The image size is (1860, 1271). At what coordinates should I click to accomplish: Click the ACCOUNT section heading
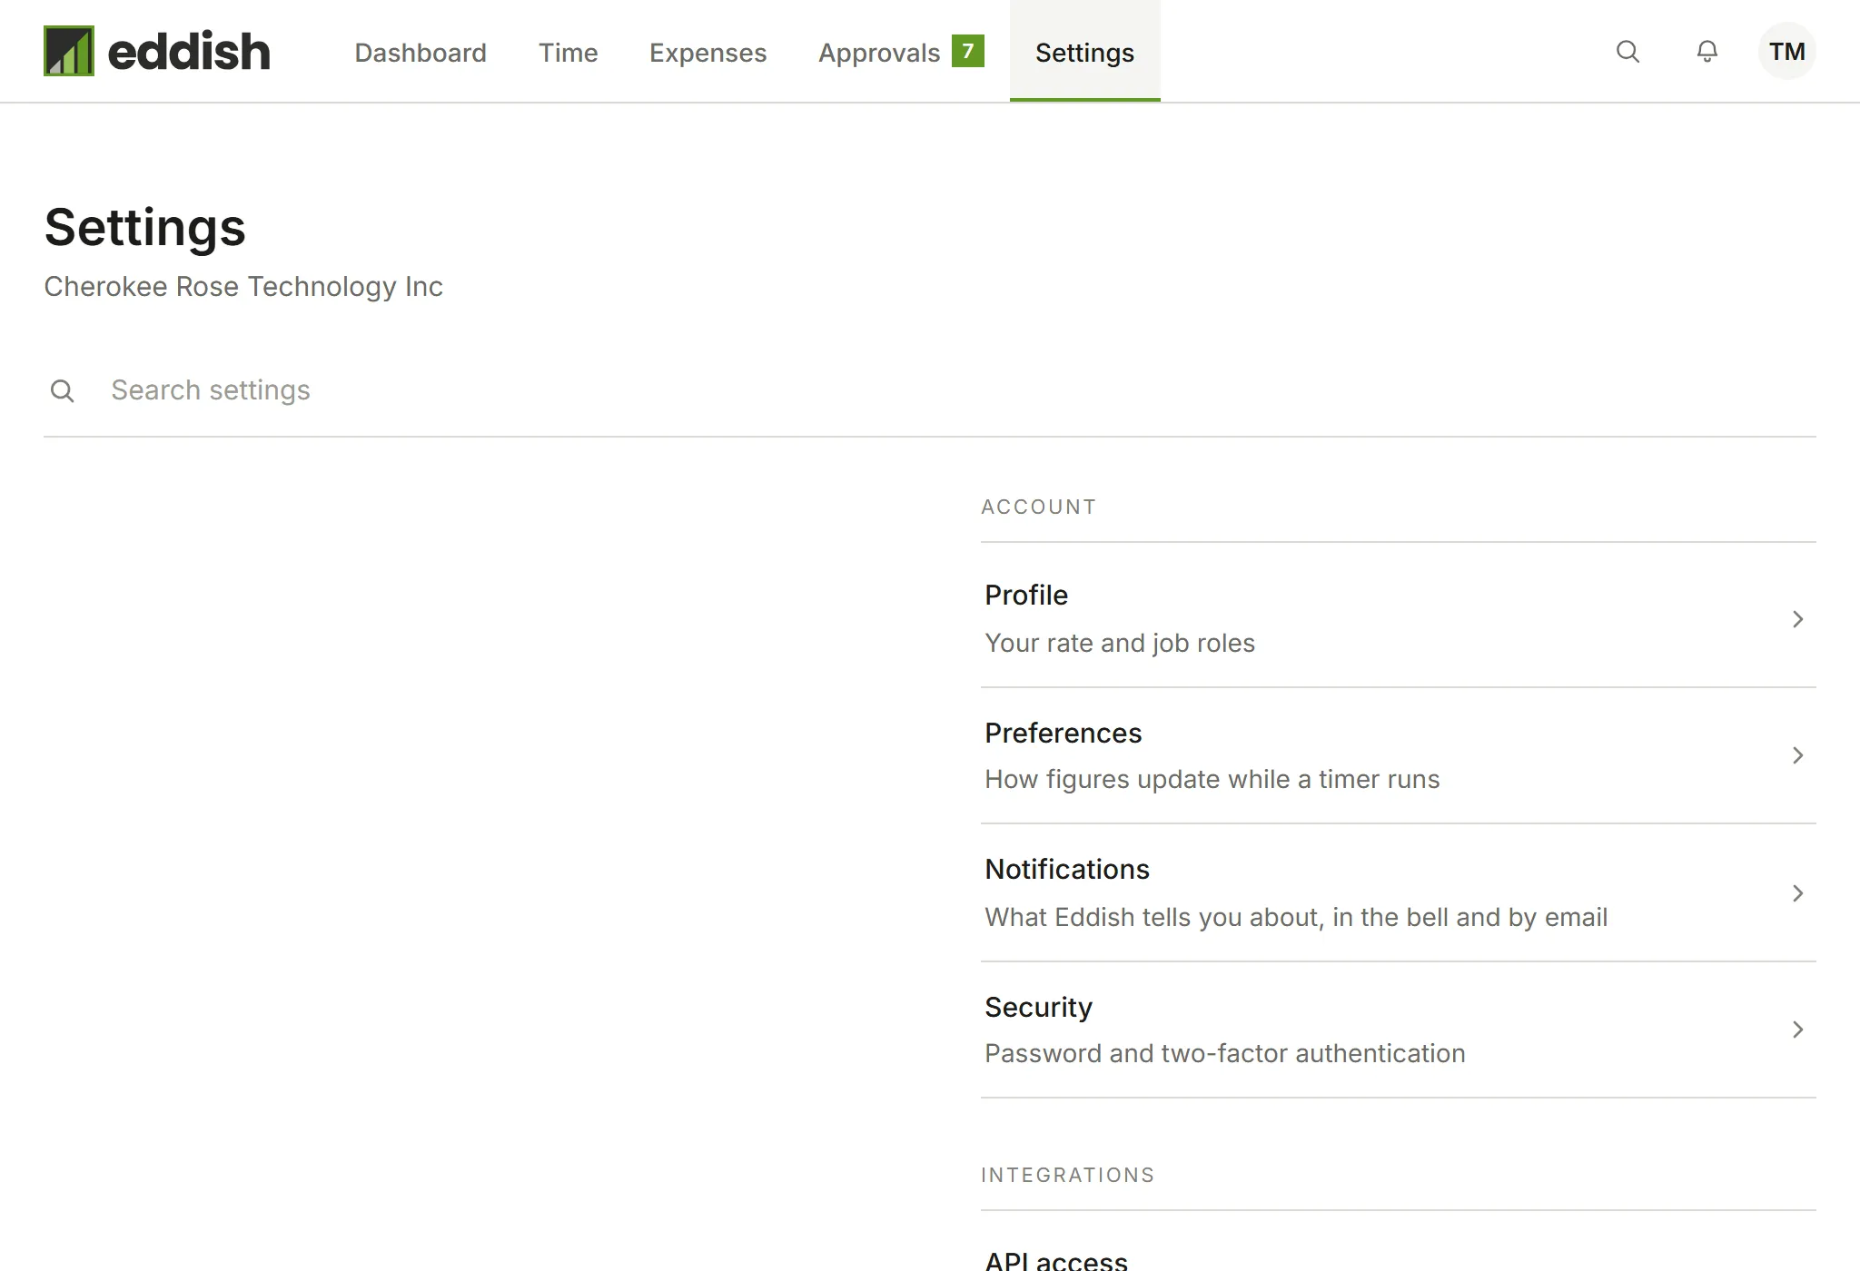click(1039, 507)
